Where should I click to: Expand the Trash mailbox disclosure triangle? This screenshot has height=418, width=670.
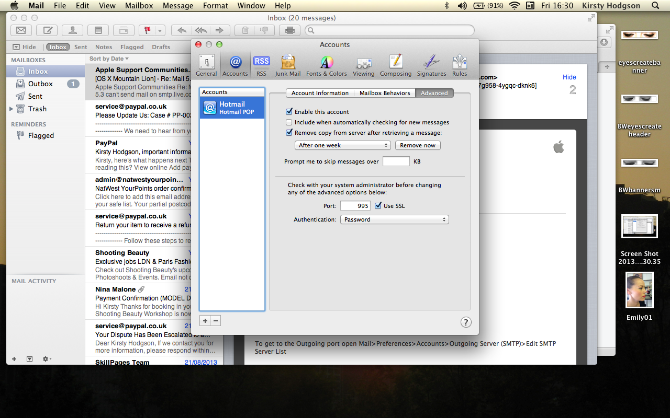coord(12,109)
